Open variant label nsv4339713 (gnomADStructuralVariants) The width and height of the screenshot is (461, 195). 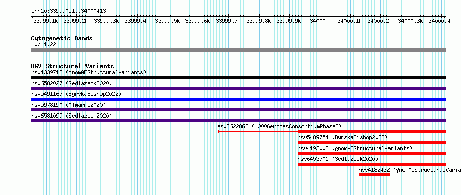[x=89, y=72]
